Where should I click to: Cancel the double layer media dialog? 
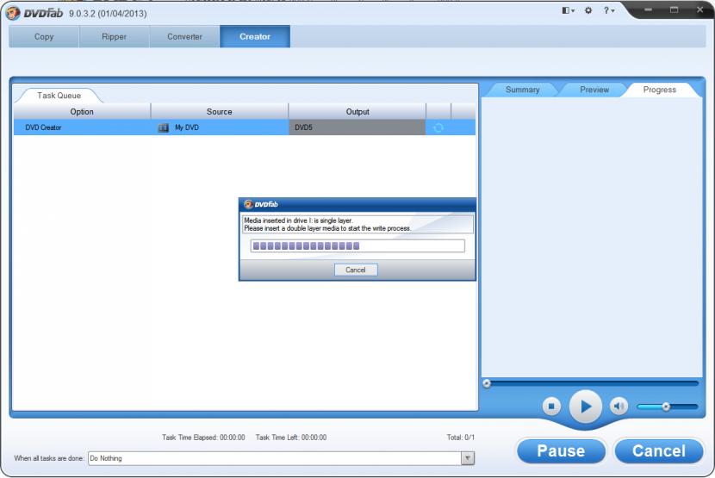[356, 270]
